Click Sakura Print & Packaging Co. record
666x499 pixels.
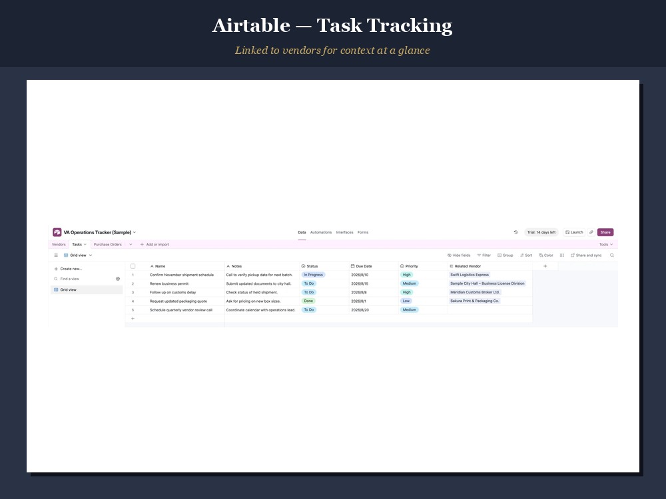(x=474, y=301)
